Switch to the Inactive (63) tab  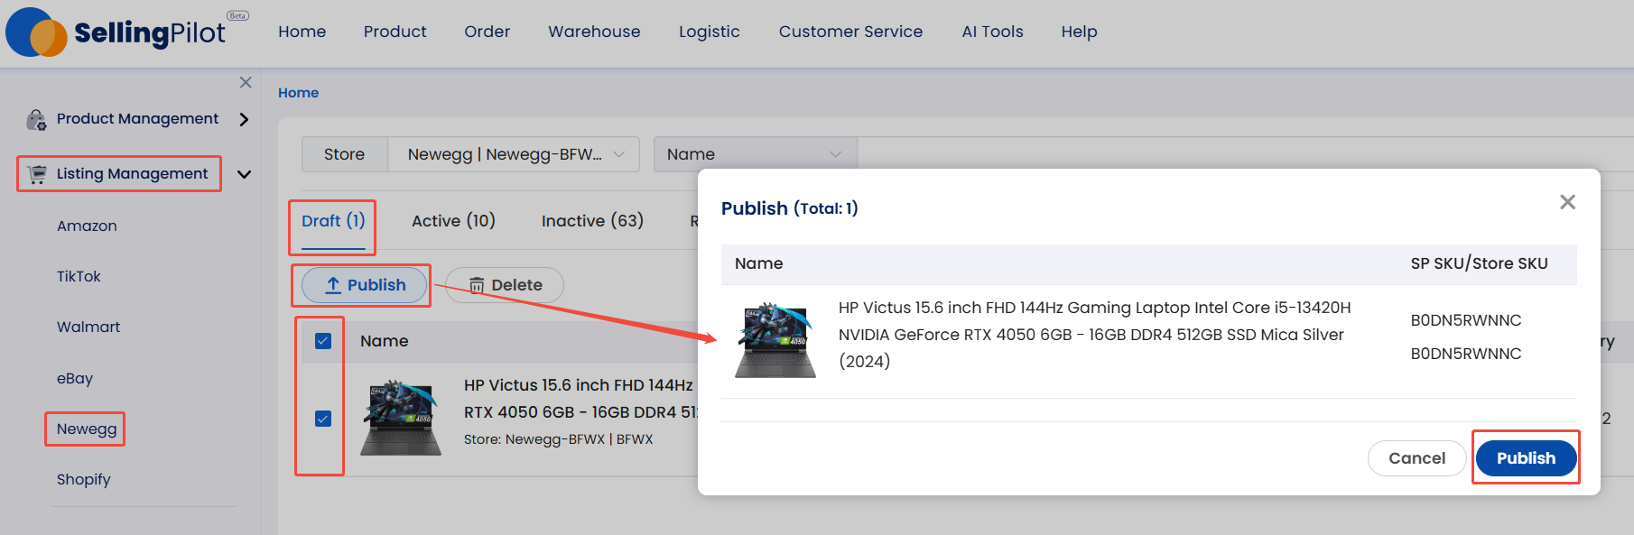(x=593, y=221)
